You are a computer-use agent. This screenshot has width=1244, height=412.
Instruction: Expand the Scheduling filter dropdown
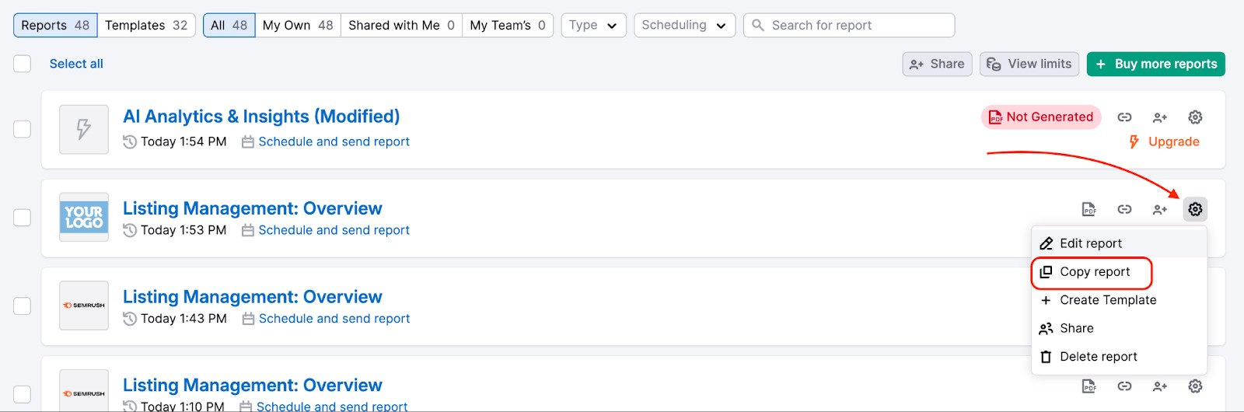pos(683,25)
